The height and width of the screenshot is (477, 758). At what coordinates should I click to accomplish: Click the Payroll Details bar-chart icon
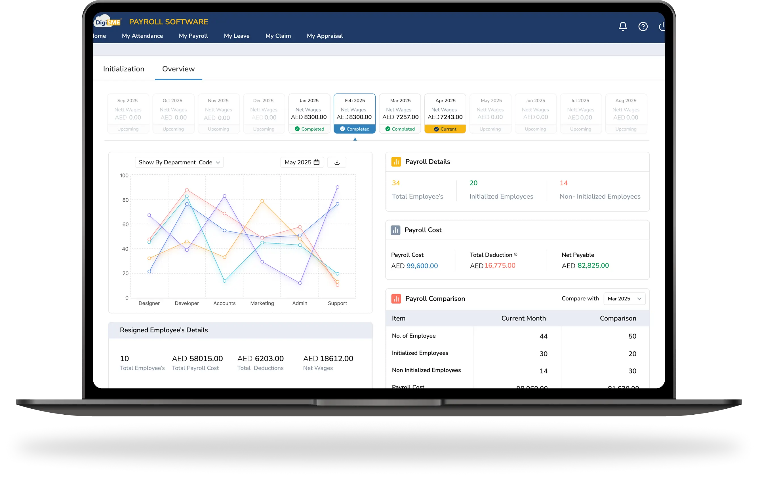(396, 162)
